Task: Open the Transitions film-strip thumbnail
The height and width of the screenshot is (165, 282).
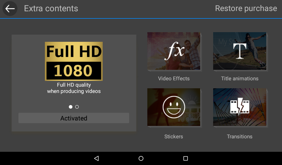Action: pyautogui.click(x=240, y=107)
